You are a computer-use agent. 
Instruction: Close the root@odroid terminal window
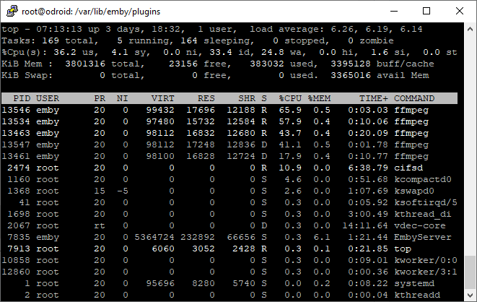coord(460,12)
